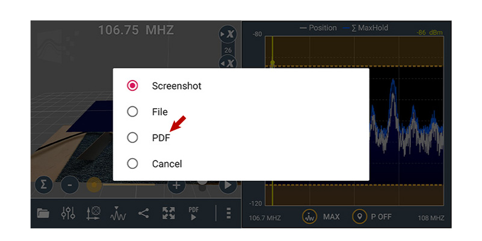Click the play arrow button near slider
Image resolution: width=482 pixels, height=241 pixels.
coord(228,185)
